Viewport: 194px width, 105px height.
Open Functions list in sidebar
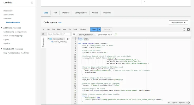7,19
